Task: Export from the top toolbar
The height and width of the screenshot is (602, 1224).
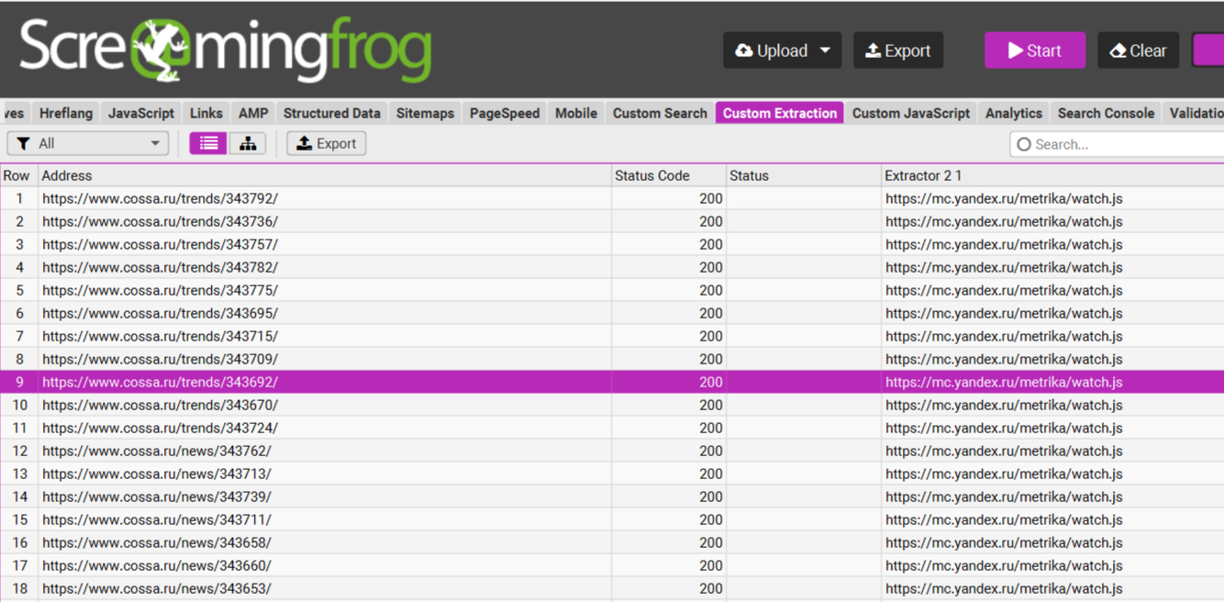Action: pyautogui.click(x=898, y=50)
